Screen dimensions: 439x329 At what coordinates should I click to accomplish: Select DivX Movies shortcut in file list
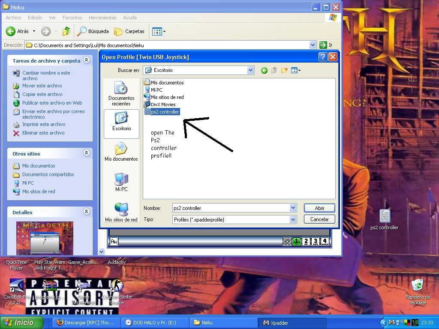pos(160,105)
